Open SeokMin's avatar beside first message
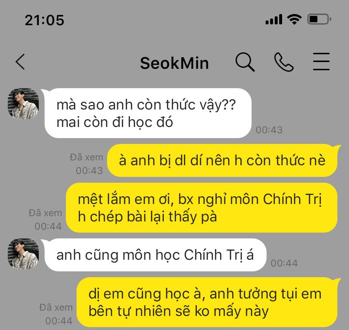349x330 pixels. pos(23,104)
